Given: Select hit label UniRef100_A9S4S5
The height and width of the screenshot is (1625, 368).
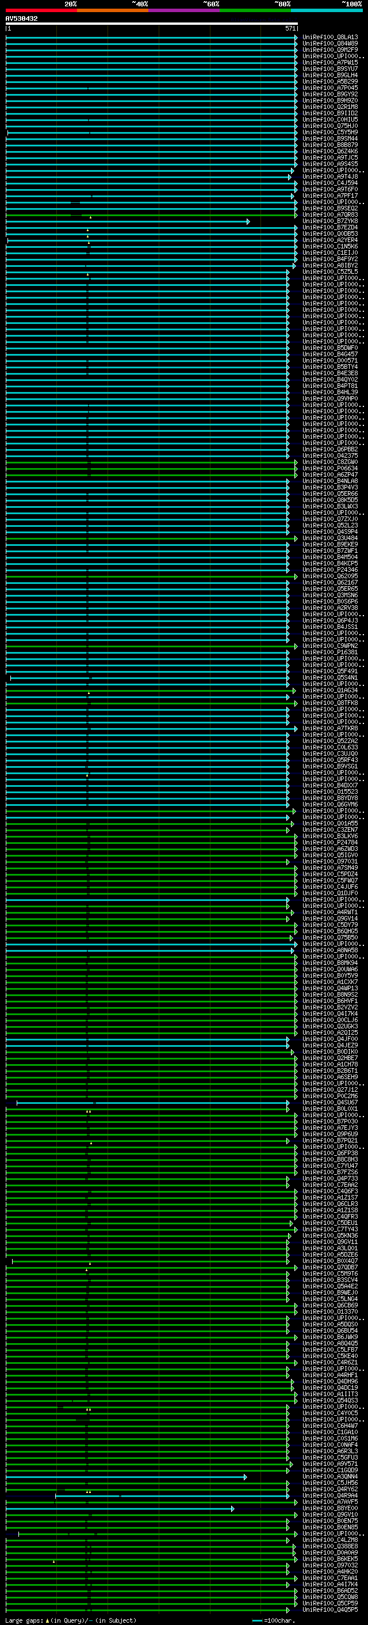Looking at the screenshot, I should 330,163.
